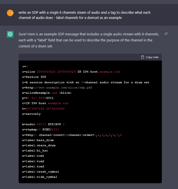Click the www.example.com/alice/sdp.pdf URL in code
Viewport: 178px width, 189px height.
click(x=64, y=88)
